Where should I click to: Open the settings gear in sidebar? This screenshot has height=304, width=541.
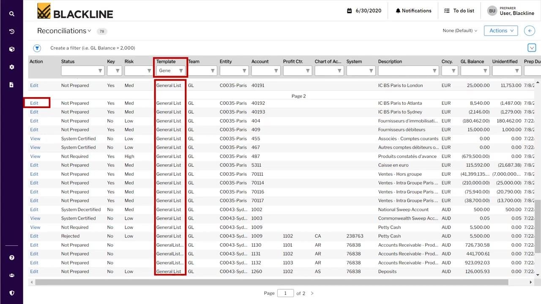12,67
